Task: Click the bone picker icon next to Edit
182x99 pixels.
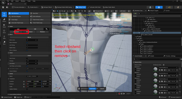Action: click(46, 29)
